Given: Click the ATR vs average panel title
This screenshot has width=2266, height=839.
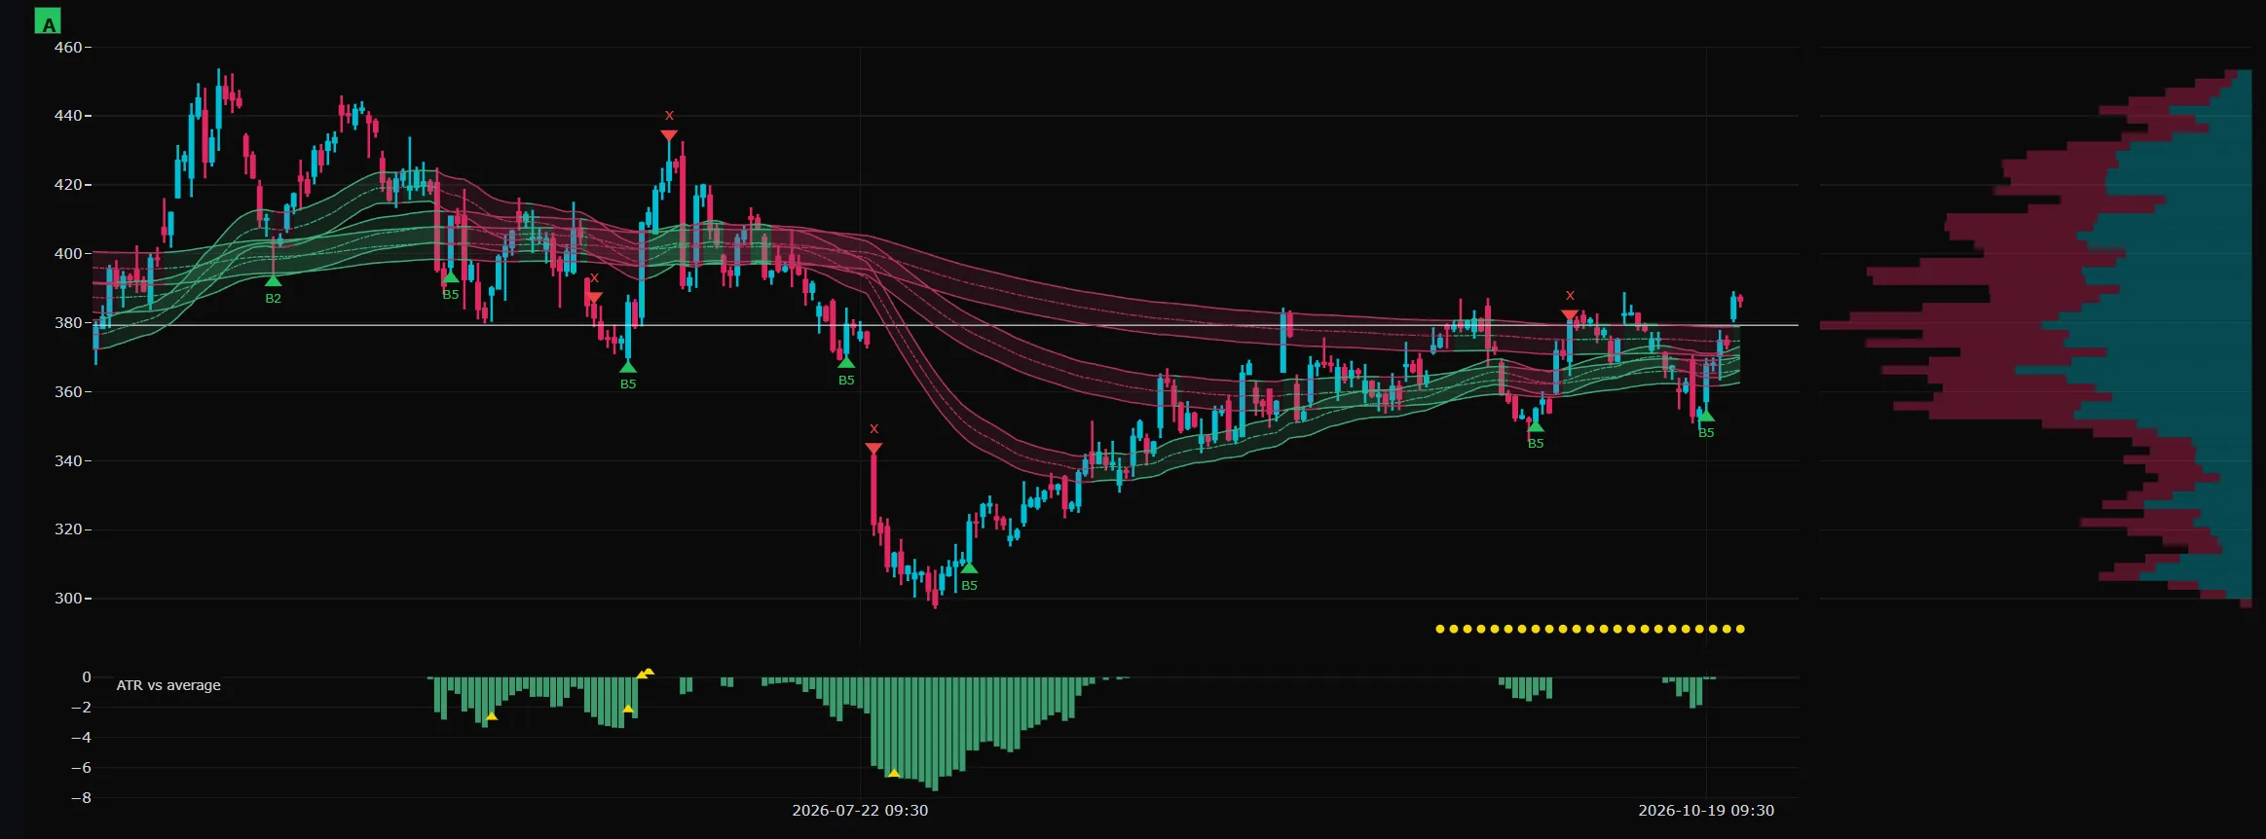Looking at the screenshot, I should coord(168,685).
